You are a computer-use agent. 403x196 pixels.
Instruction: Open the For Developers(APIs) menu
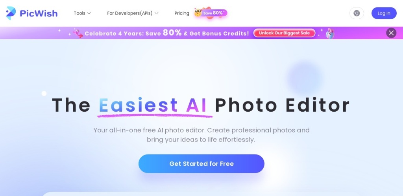133,13
